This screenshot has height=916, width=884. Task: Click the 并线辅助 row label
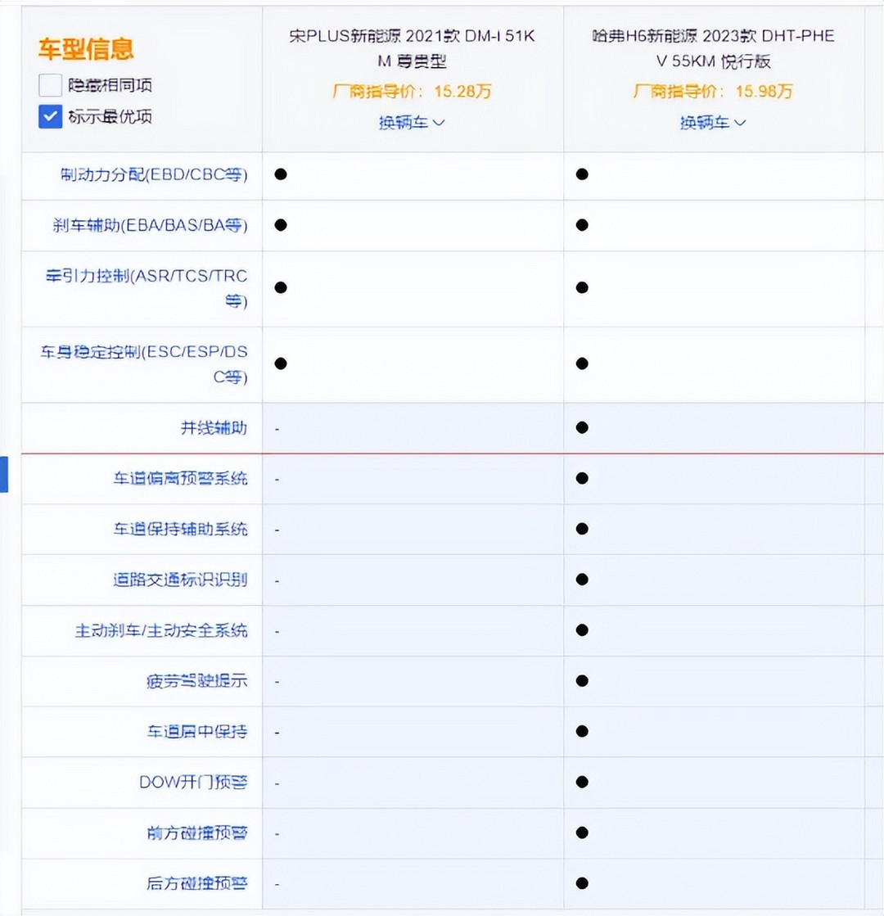click(214, 427)
